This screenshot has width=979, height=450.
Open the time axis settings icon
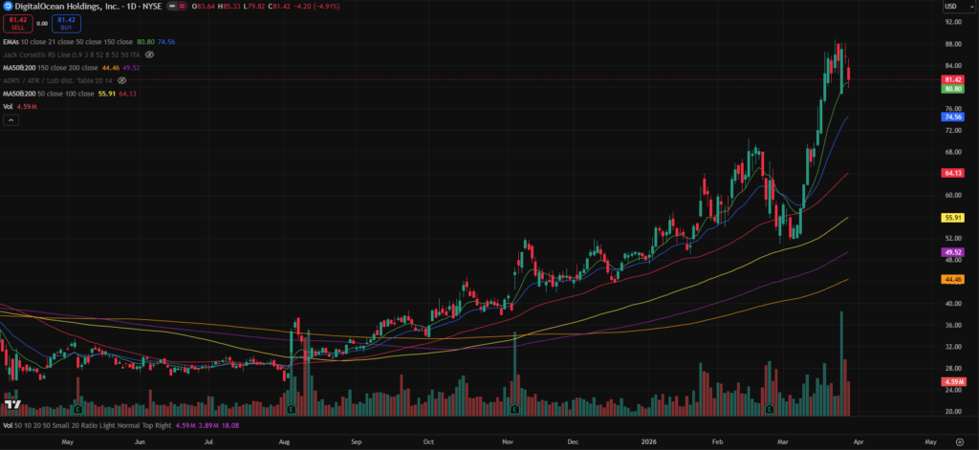point(959,442)
